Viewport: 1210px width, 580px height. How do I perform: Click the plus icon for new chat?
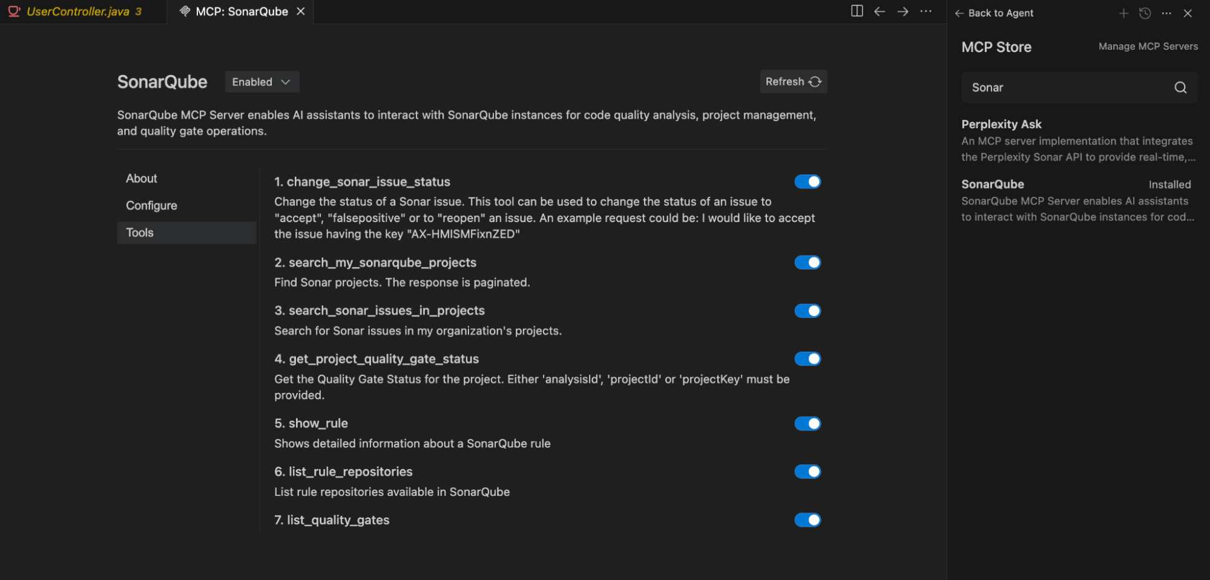(1123, 13)
